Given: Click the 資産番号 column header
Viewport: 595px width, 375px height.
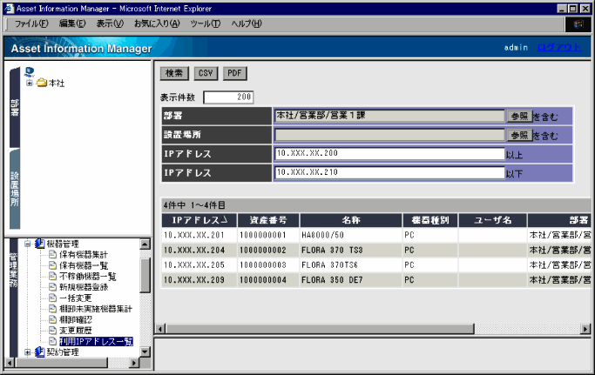Looking at the screenshot, I should coord(268,220).
